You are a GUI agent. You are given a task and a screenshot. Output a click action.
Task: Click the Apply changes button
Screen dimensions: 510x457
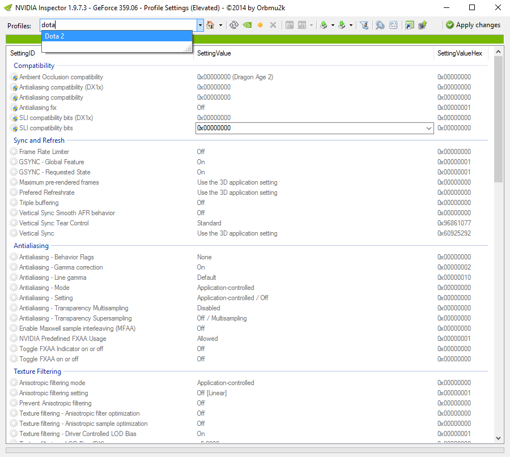tap(473, 25)
